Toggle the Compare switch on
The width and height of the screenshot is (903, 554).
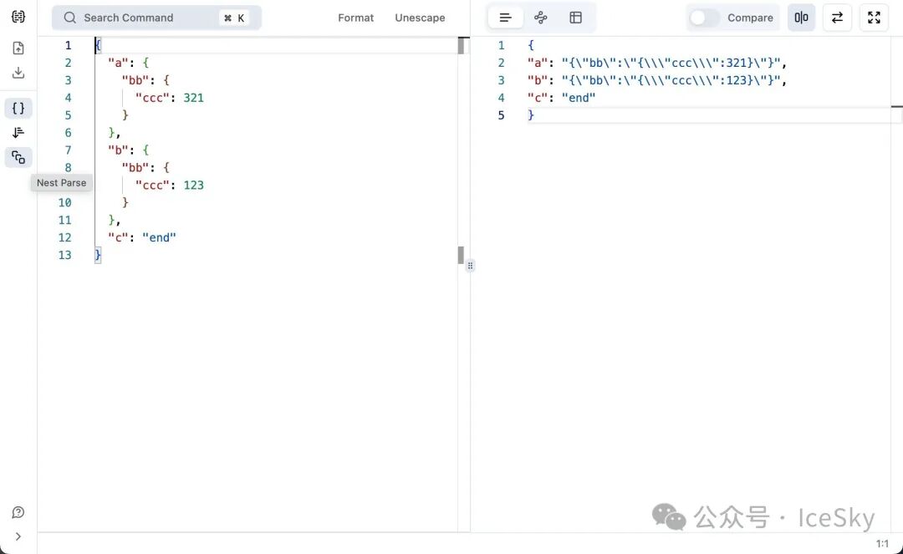click(x=704, y=18)
